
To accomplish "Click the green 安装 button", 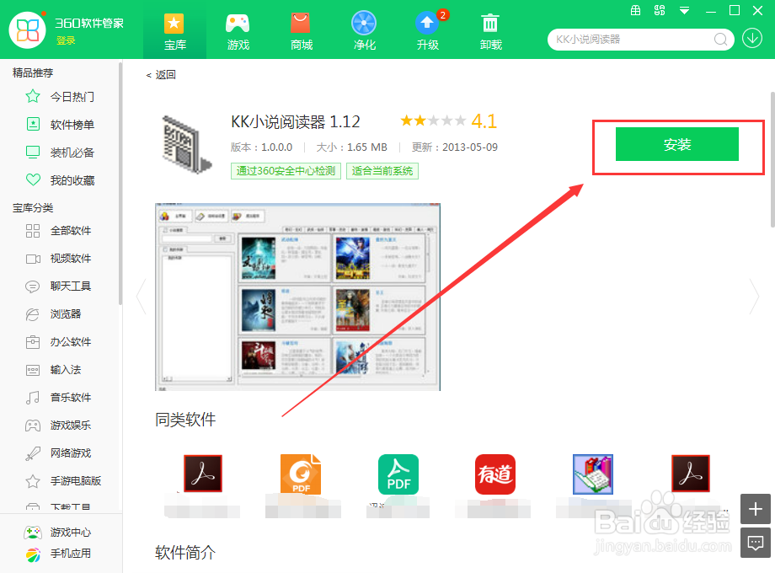I will [677, 144].
